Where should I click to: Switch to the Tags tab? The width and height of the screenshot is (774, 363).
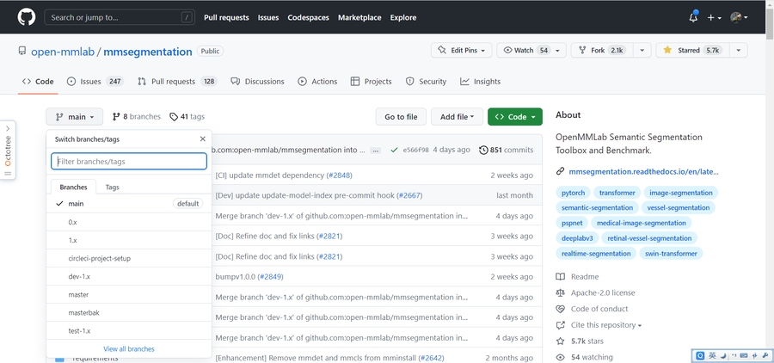point(113,187)
